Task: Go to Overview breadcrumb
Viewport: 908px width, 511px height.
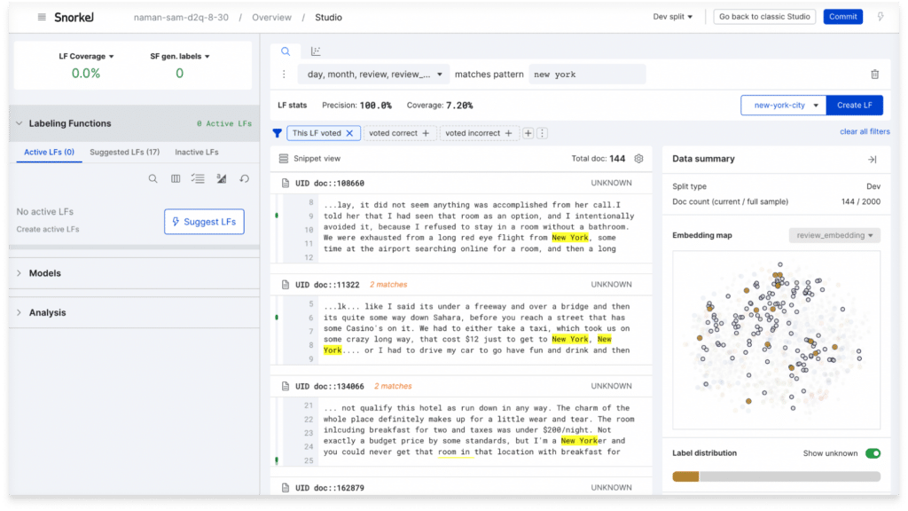Action: (271, 18)
